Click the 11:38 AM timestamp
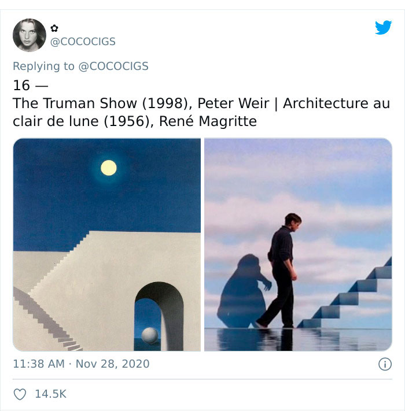Image resolution: width=405 pixels, height=411 pixels. click(x=38, y=364)
